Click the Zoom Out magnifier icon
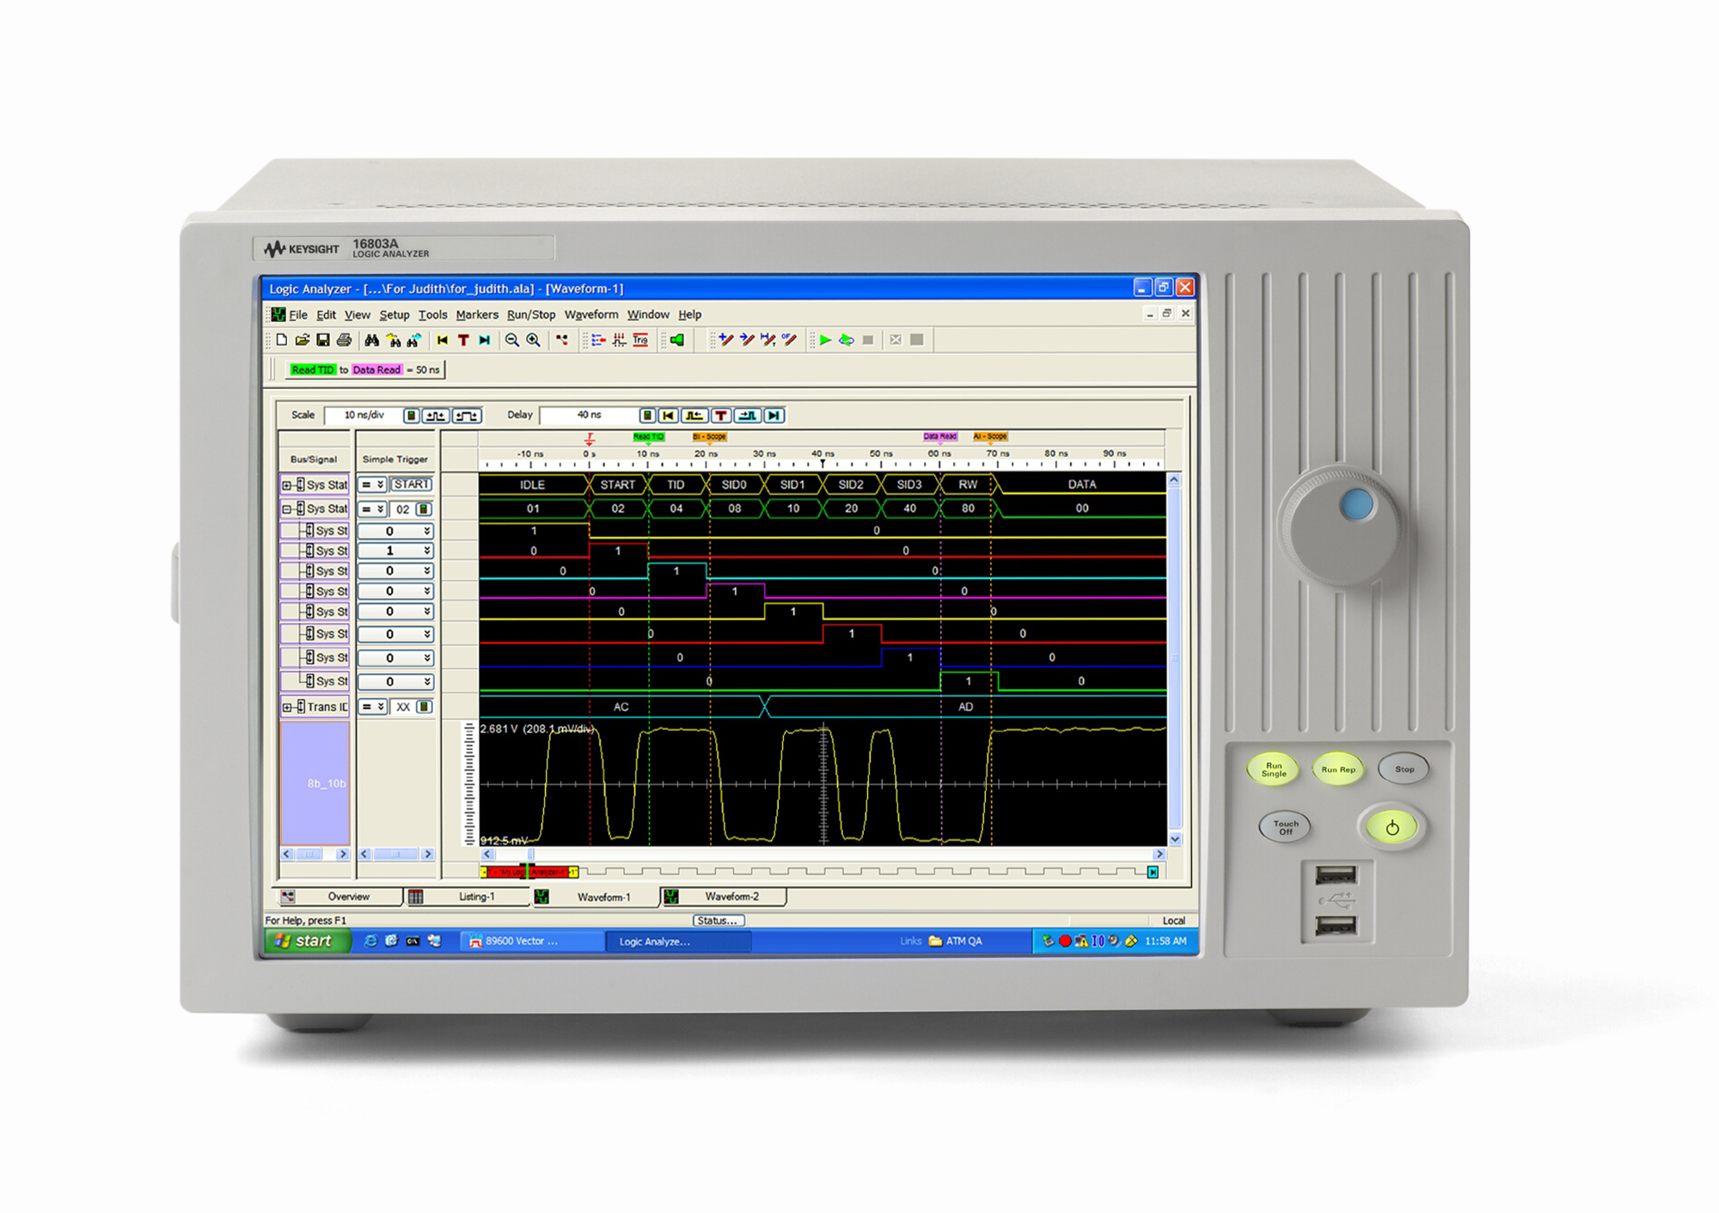 coord(512,340)
